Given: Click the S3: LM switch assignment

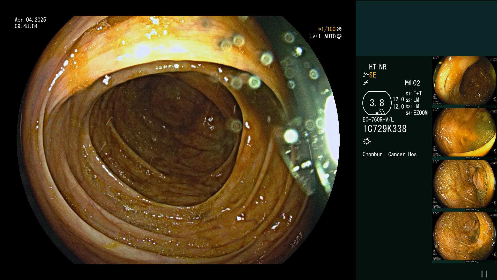Looking at the screenshot, I should (412, 106).
